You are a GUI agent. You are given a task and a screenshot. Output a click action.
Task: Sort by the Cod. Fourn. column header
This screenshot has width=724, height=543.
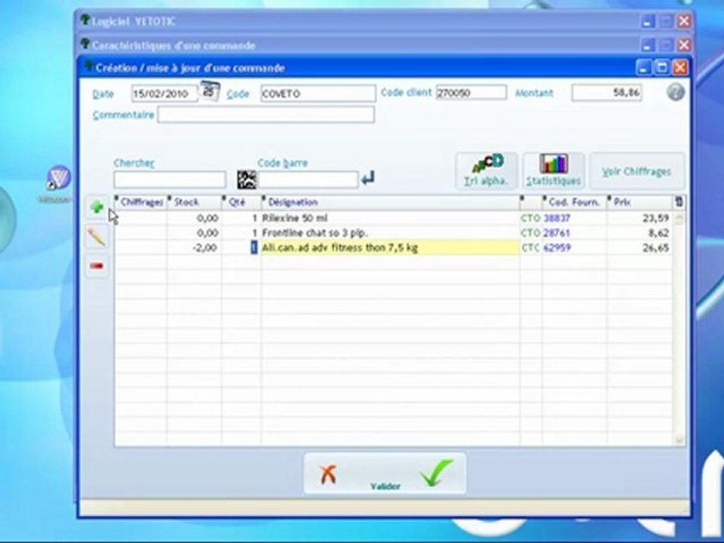point(574,202)
